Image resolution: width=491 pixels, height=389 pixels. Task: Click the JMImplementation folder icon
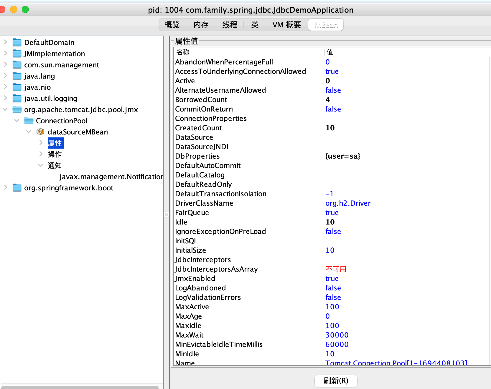click(x=17, y=54)
